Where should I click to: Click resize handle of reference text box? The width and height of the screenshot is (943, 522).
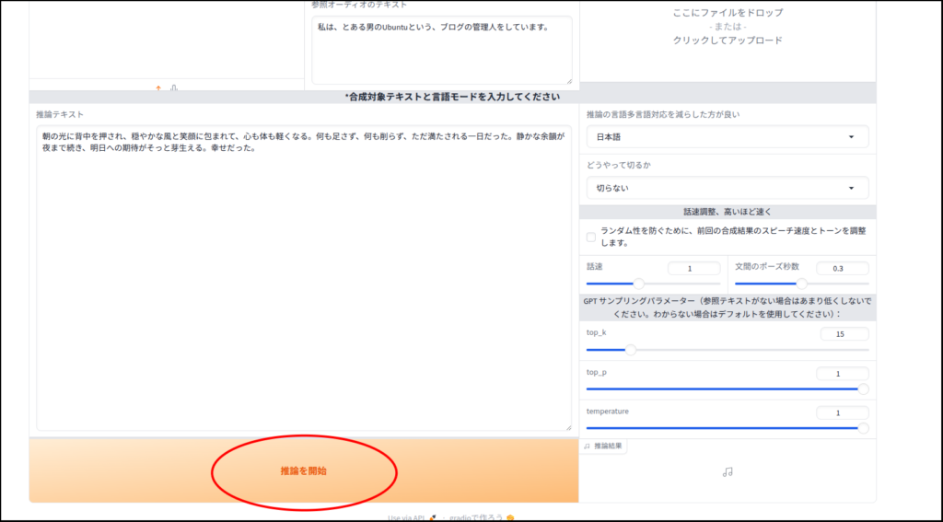coord(568,80)
